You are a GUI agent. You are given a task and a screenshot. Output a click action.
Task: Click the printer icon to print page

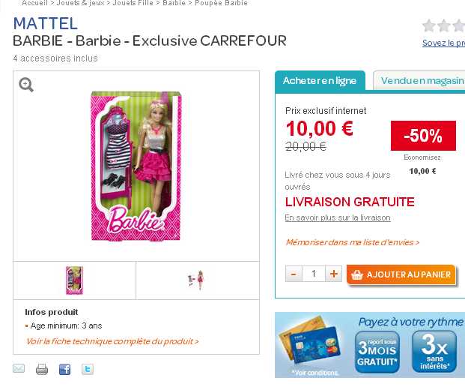pyautogui.click(x=42, y=369)
